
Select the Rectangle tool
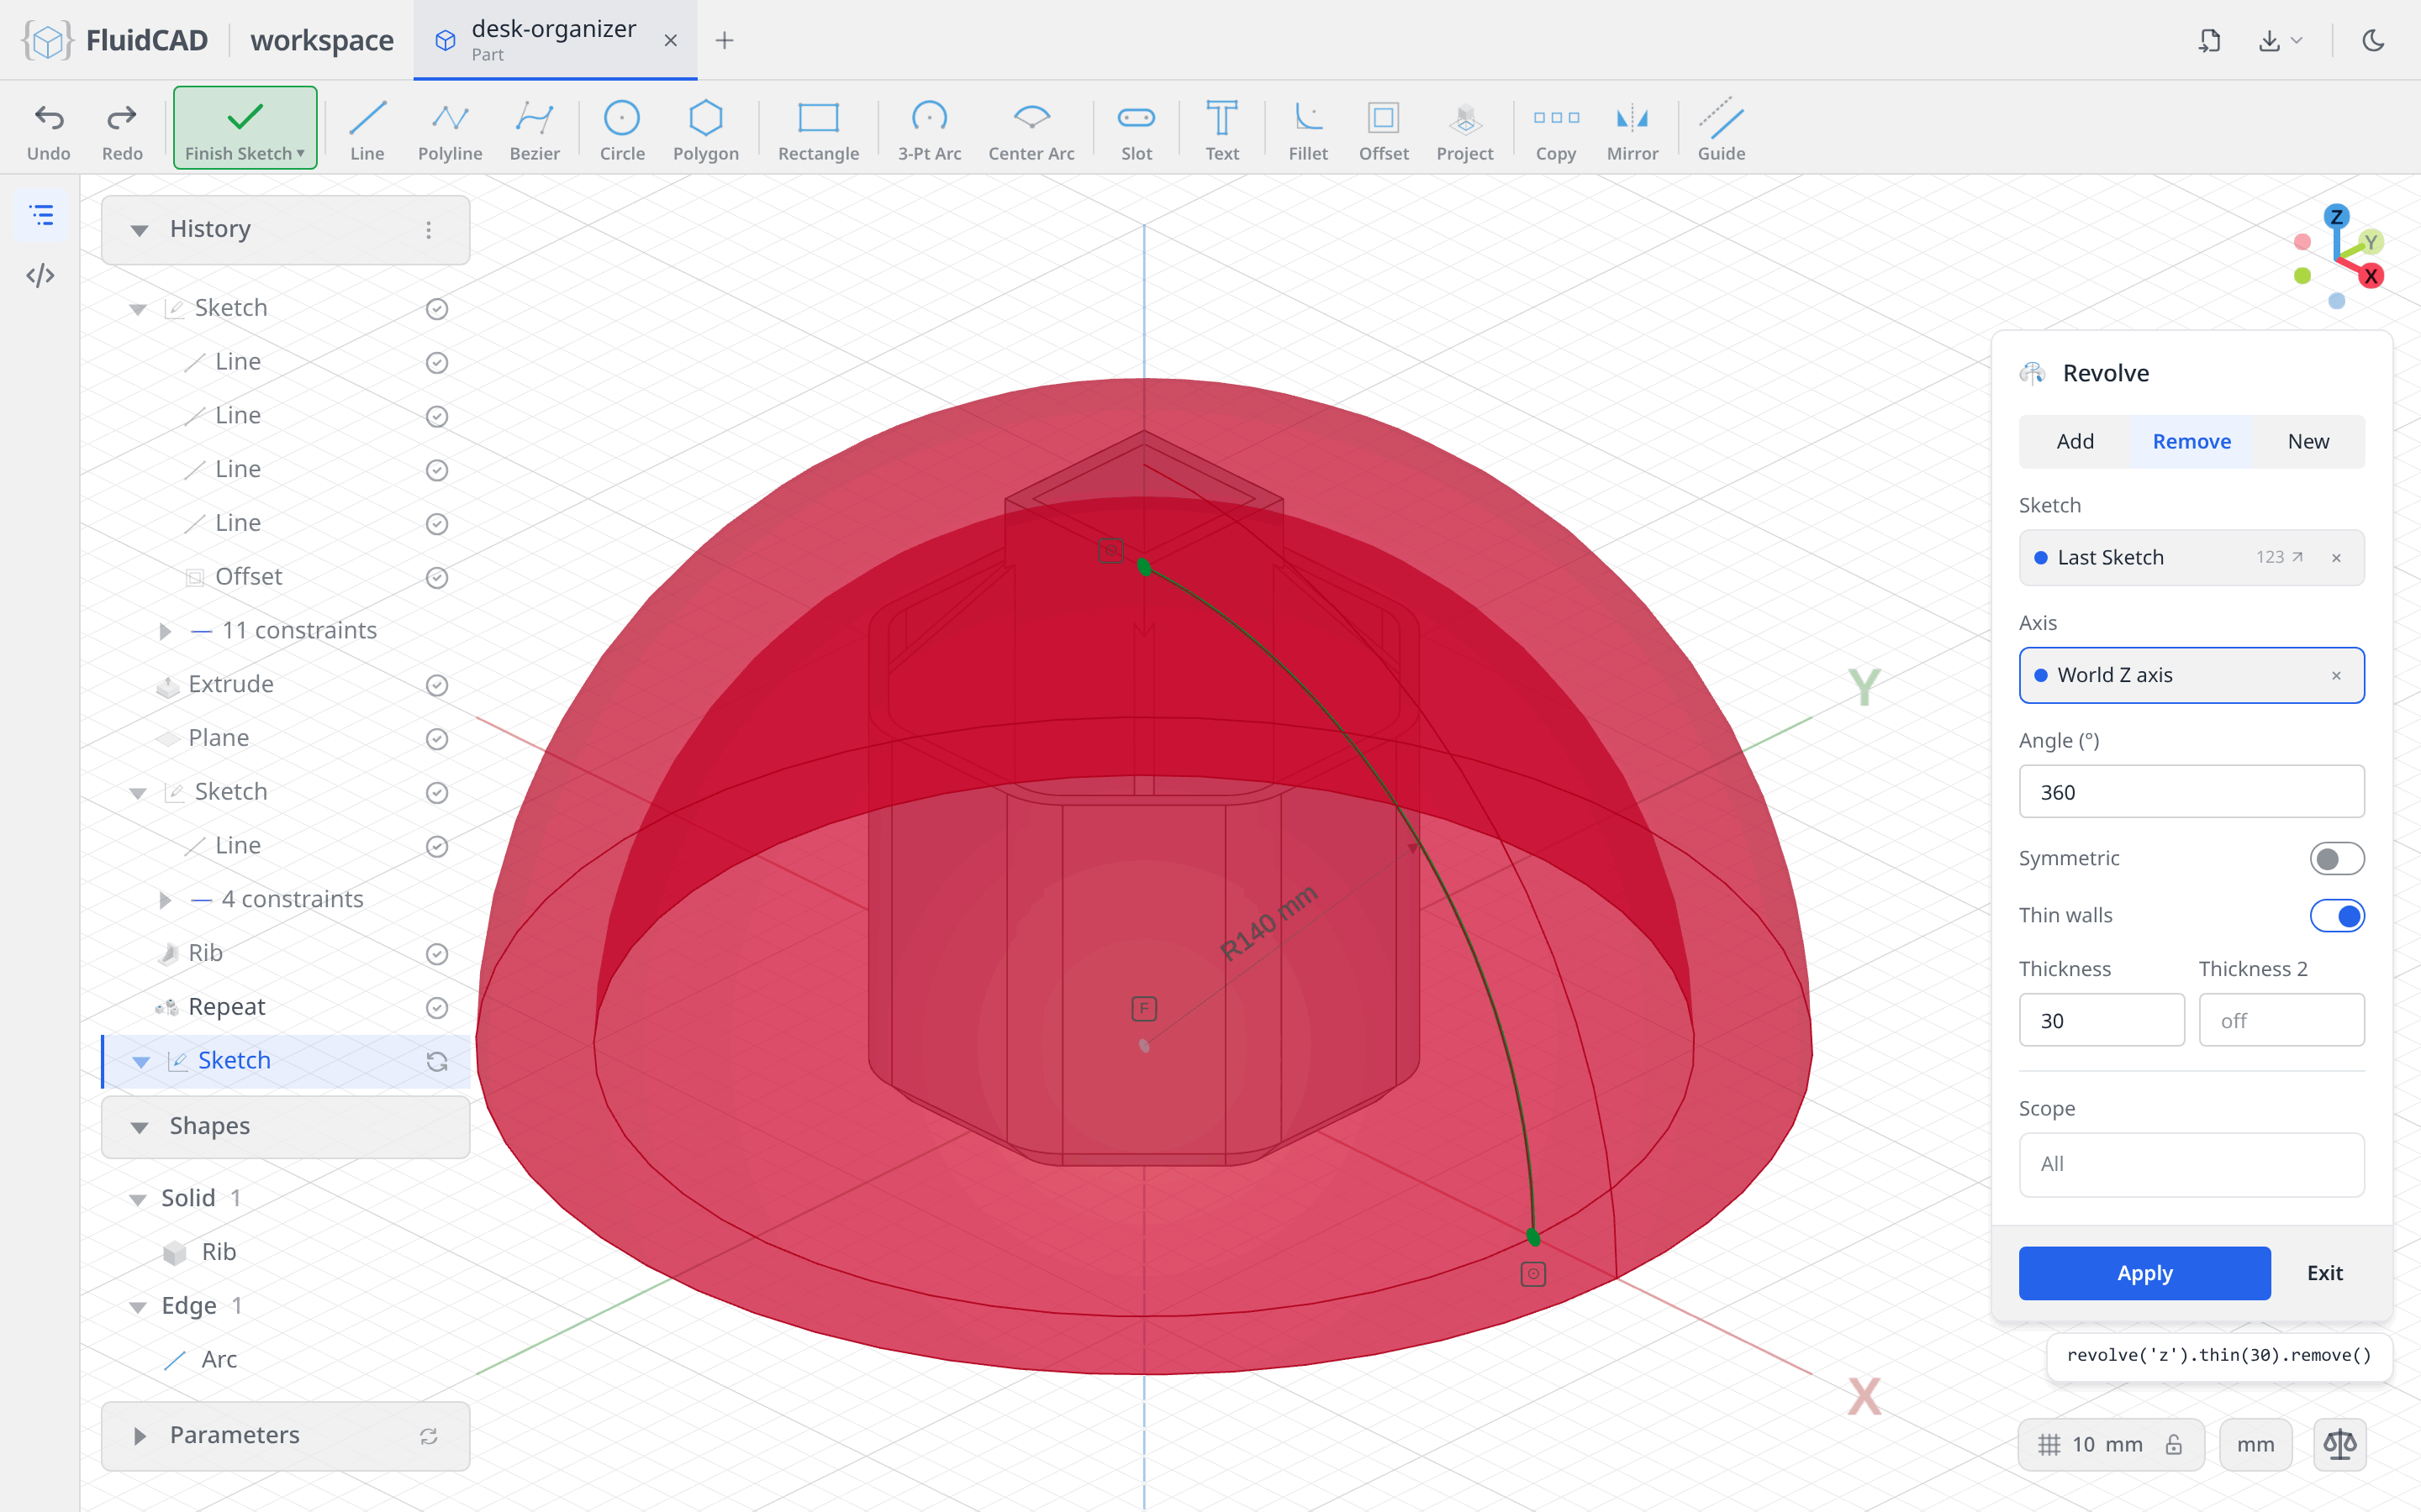pyautogui.click(x=818, y=130)
